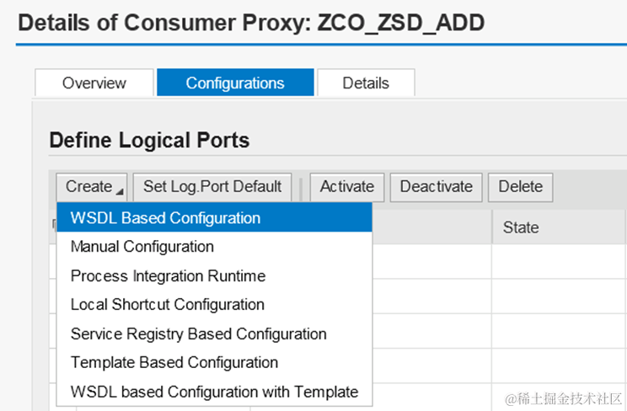Image resolution: width=627 pixels, height=411 pixels.
Task: Select Template Based Configuration entry
Action: pyautogui.click(x=174, y=362)
